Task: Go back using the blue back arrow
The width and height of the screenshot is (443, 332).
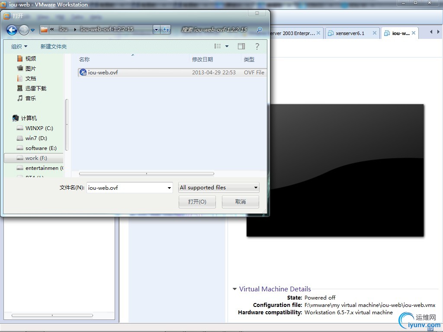Action: click(12, 30)
